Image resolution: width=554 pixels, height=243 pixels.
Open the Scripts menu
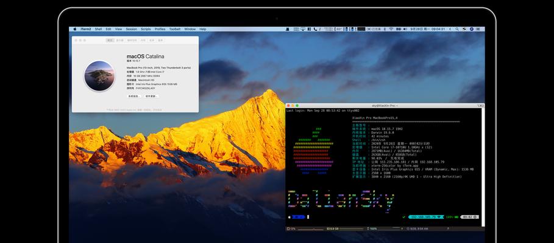point(146,29)
